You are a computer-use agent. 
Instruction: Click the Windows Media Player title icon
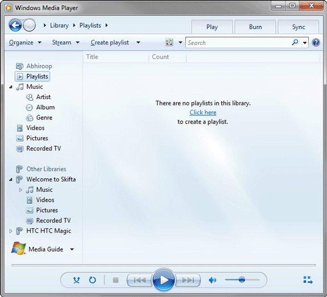9,8
